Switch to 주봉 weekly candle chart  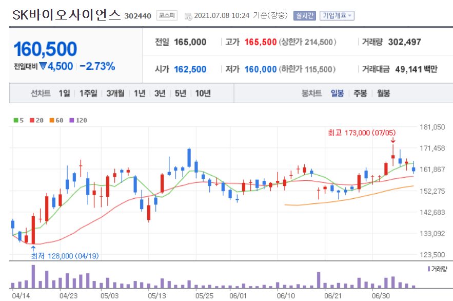360,93
